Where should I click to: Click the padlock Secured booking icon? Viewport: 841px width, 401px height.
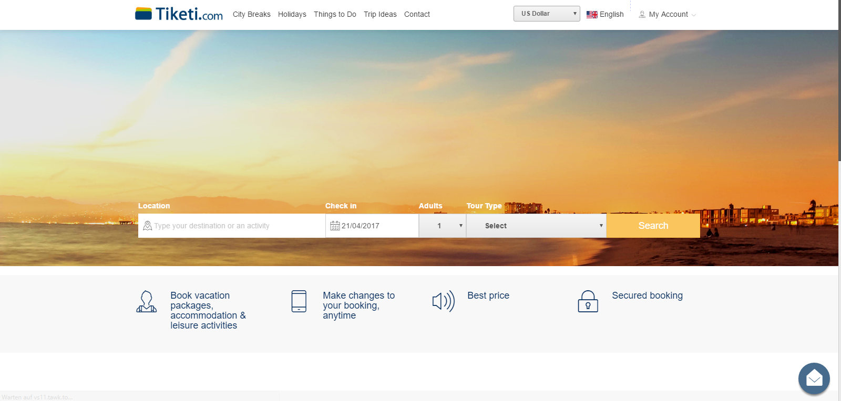[588, 302]
